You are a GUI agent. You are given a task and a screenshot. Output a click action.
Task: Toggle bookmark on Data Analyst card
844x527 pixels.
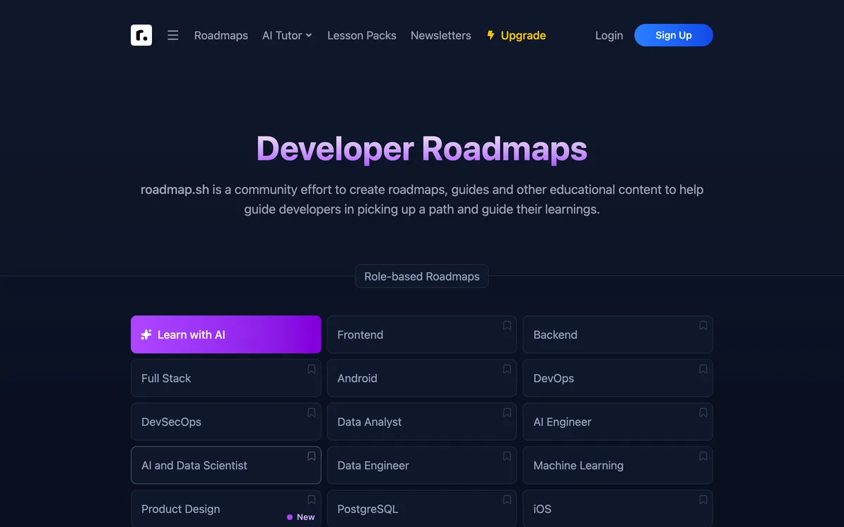point(507,412)
